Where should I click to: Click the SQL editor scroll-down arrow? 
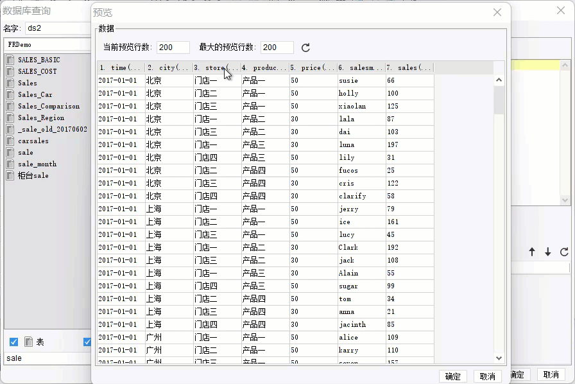click(x=565, y=200)
